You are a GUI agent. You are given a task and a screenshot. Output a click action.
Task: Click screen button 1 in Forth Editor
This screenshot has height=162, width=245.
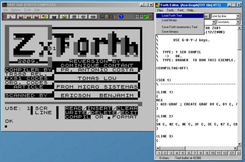click(x=159, y=153)
